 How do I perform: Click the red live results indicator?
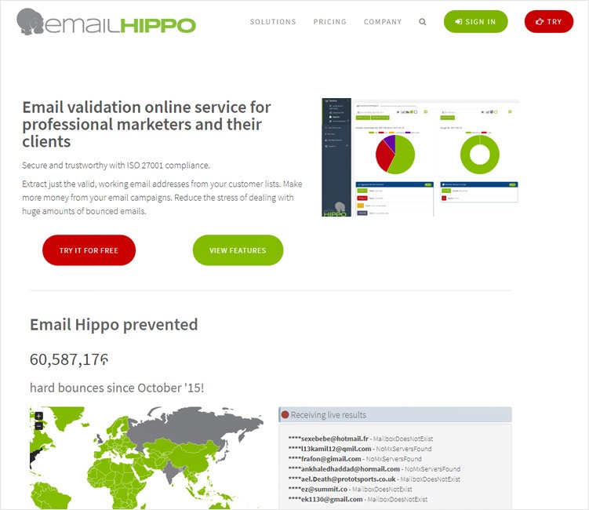[x=285, y=415]
